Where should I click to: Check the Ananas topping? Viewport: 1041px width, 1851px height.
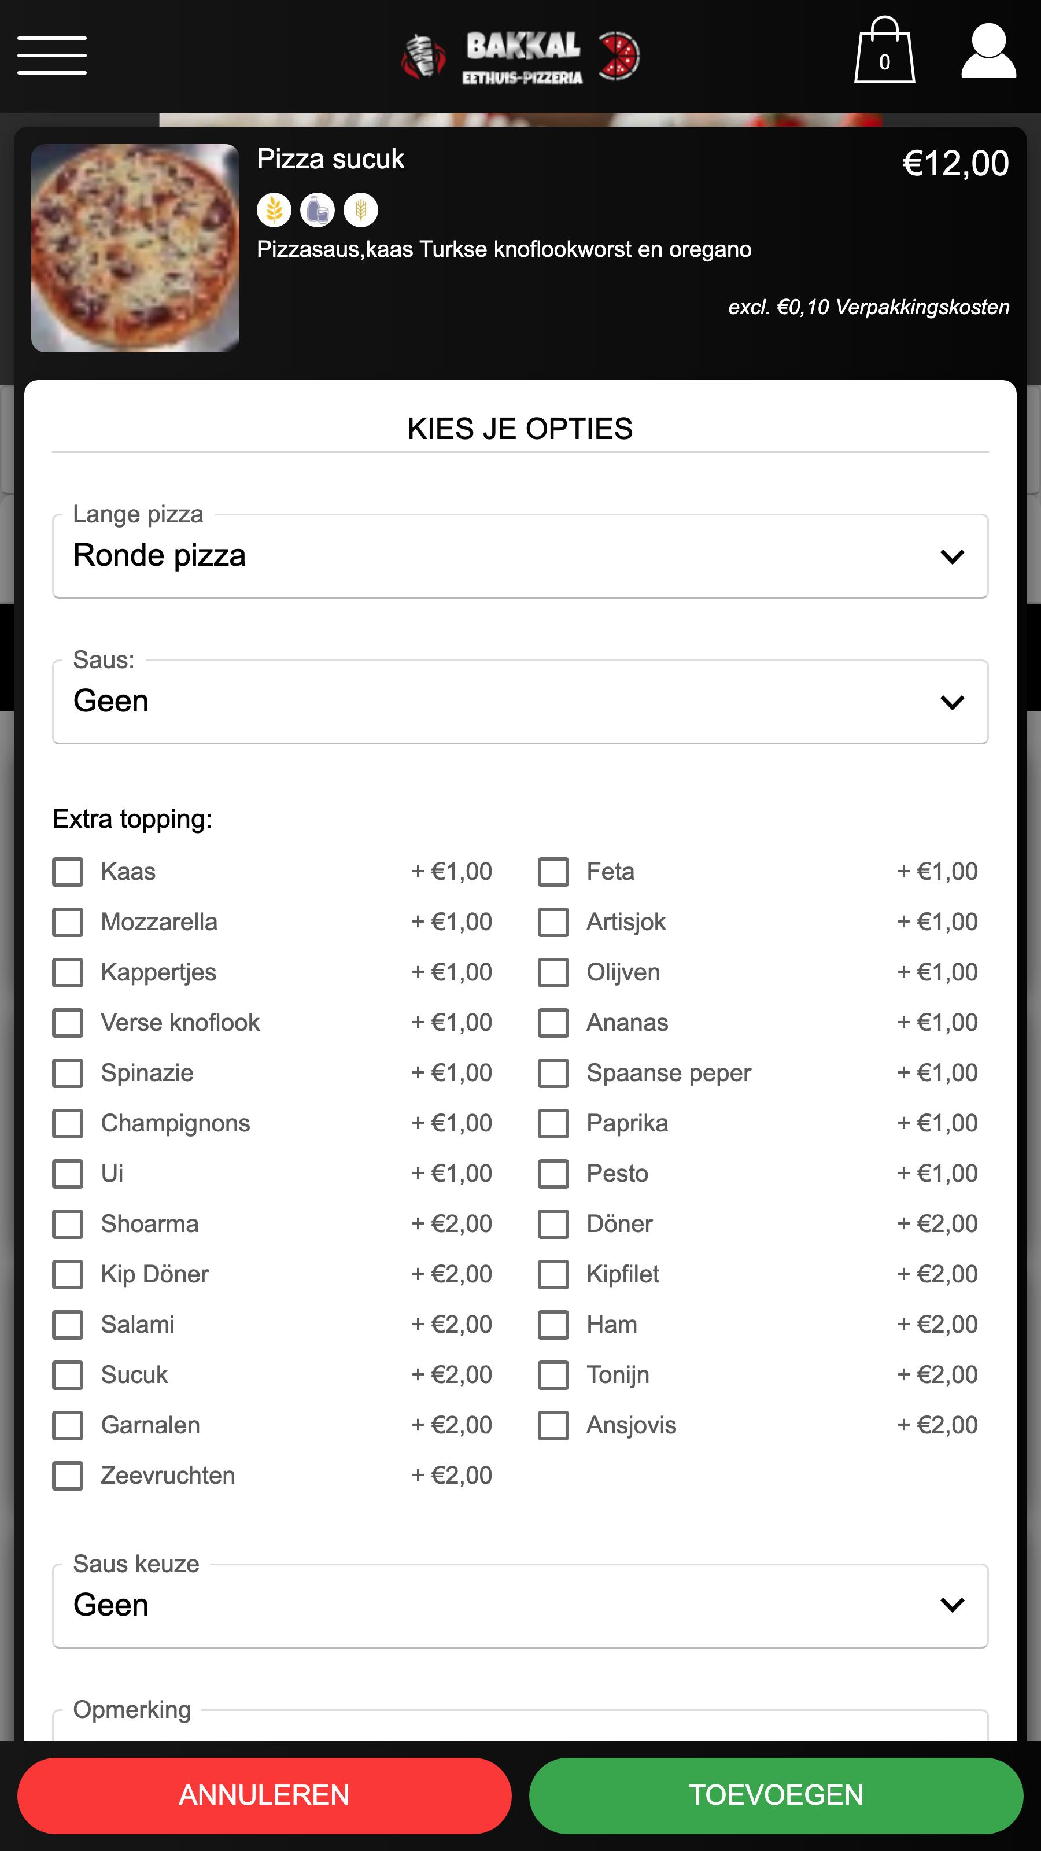(x=553, y=1023)
